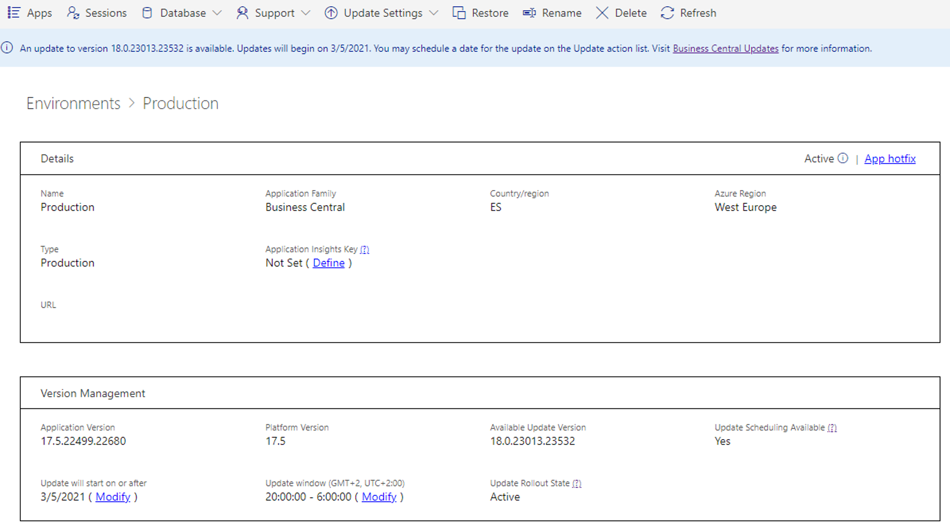Open the App hotfix link

point(890,159)
